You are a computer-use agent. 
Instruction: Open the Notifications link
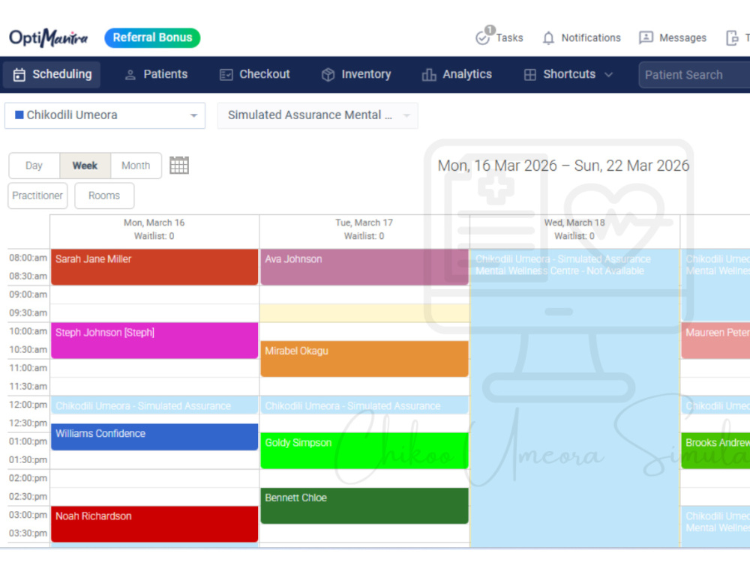tap(591, 37)
